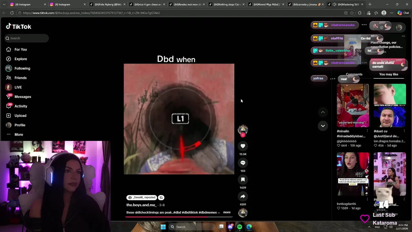This screenshot has height=232, width=412.
Task: Go back in browser history
Action: click(x=4, y=13)
